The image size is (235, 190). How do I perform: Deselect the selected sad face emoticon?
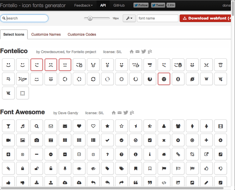pos(51,65)
